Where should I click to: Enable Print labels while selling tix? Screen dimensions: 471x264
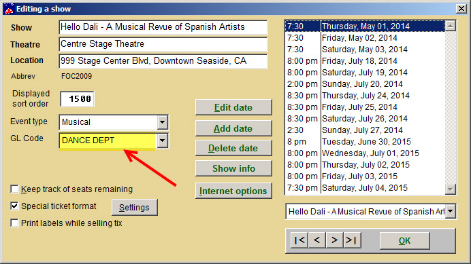click(14, 223)
